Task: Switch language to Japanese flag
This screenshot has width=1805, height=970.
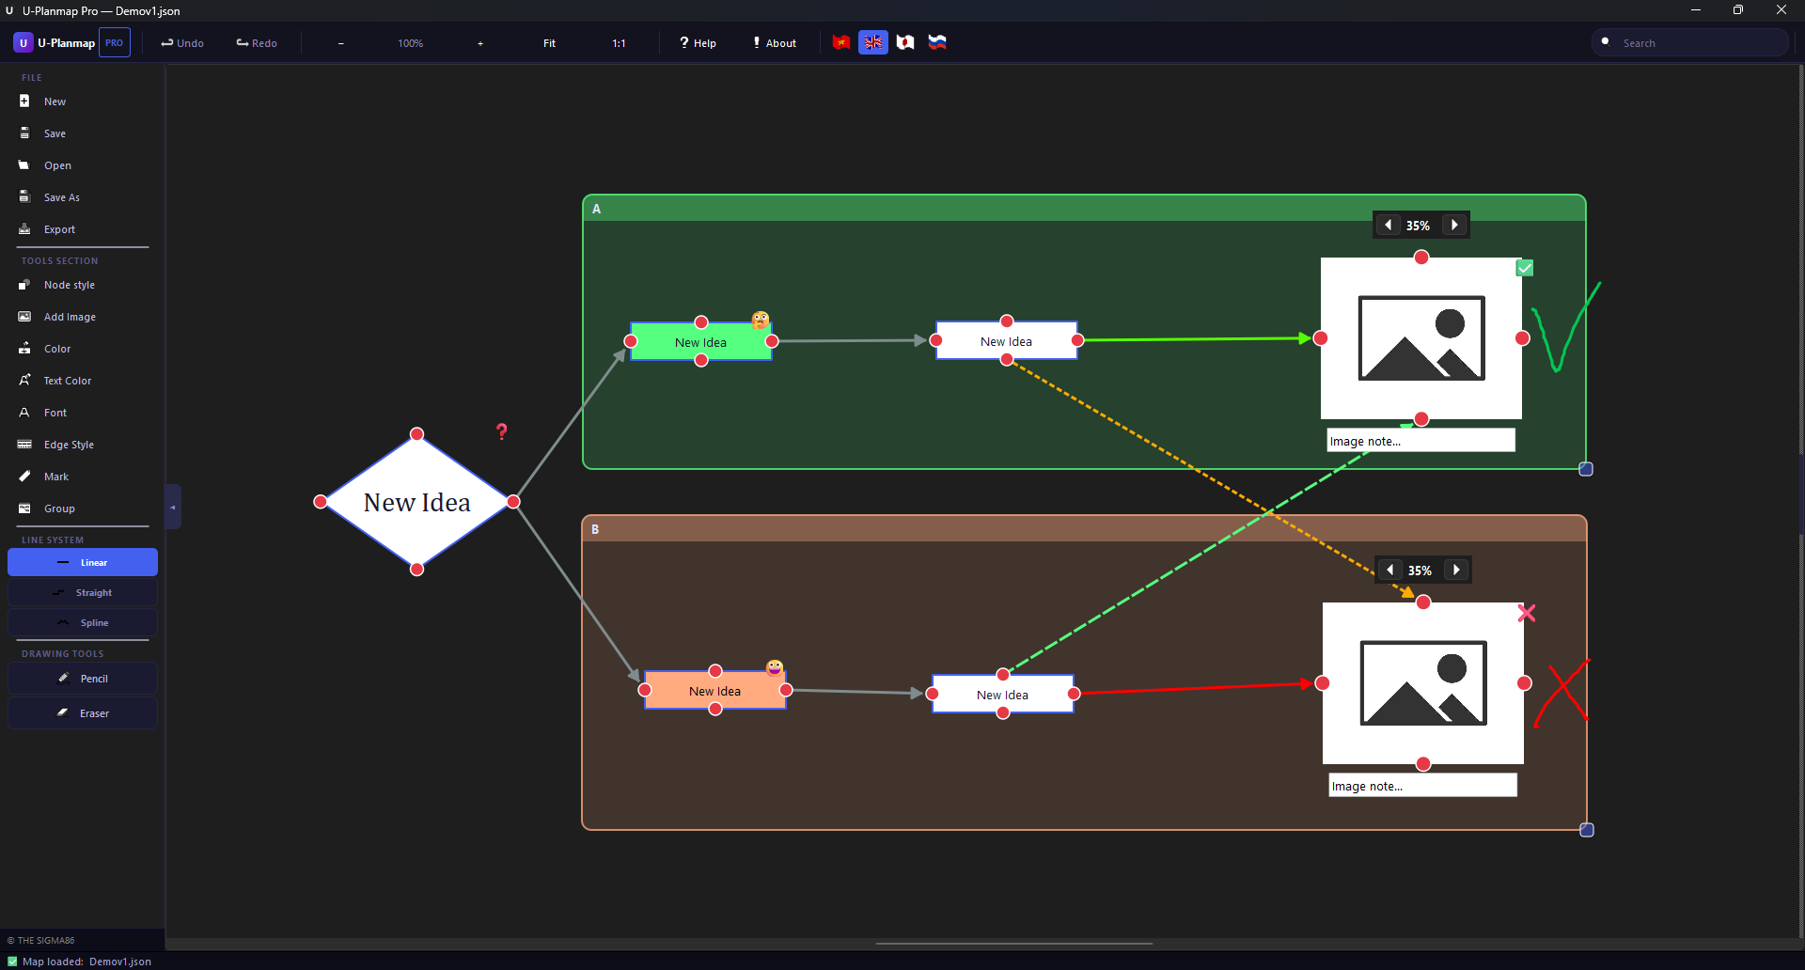Action: pos(905,42)
